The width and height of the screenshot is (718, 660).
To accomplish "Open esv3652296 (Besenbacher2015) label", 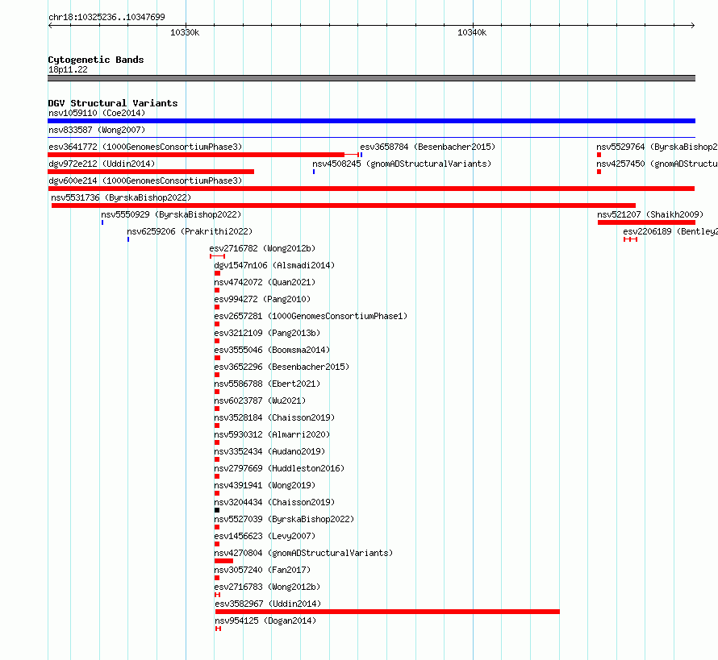I will 282,367.
